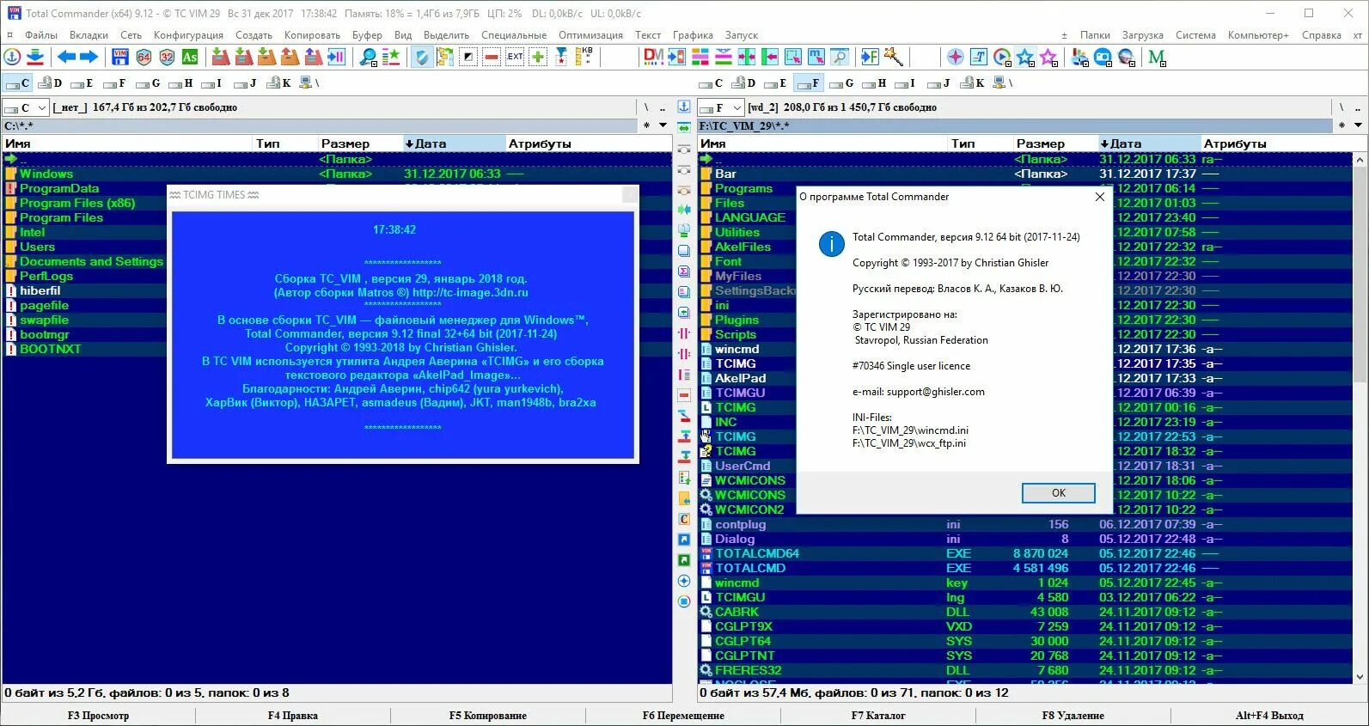Click the compass star toolbar icon

coord(955,58)
